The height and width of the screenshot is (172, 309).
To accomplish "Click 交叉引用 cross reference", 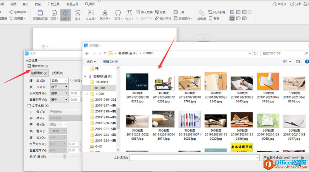I will (x=217, y=12).
